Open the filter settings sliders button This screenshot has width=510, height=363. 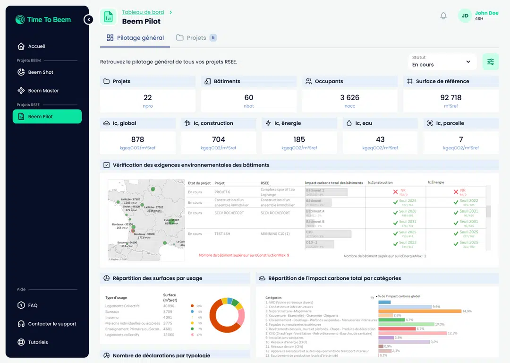point(490,61)
